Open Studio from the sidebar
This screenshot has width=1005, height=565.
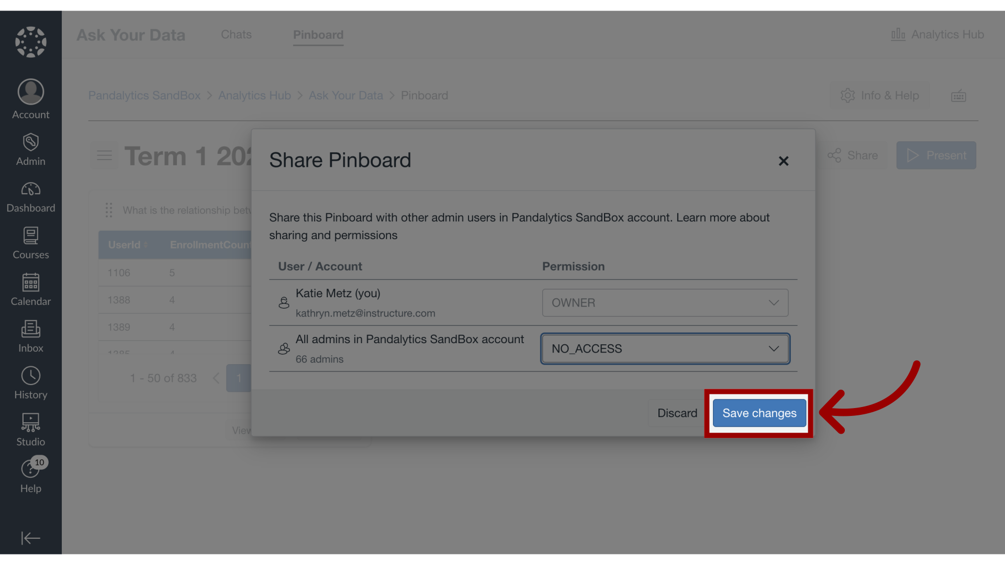[31, 430]
